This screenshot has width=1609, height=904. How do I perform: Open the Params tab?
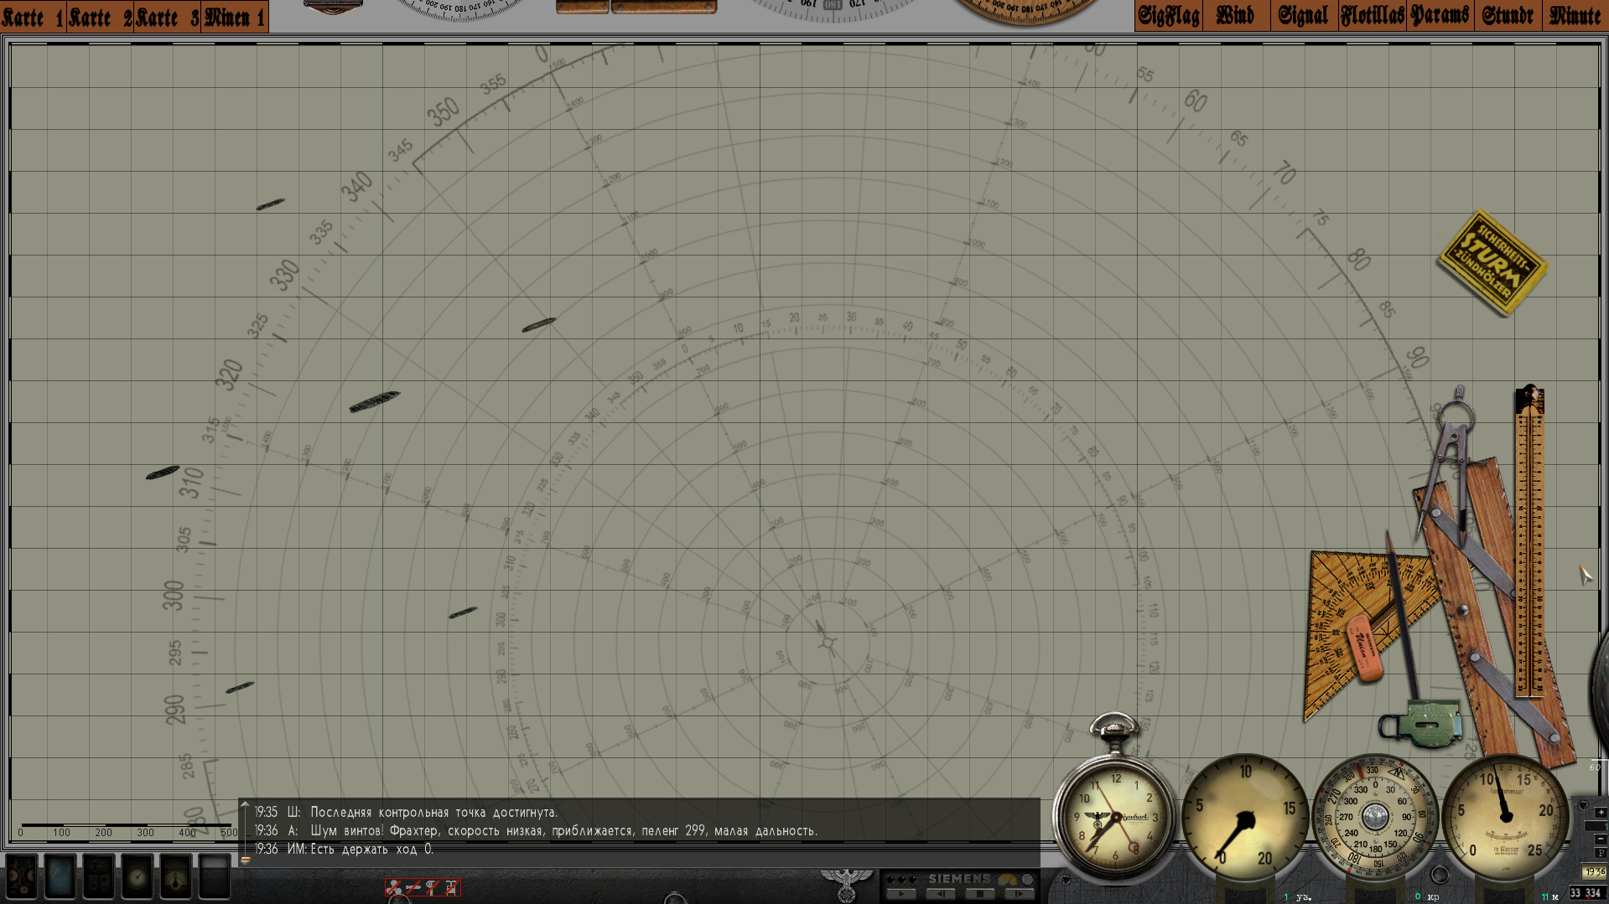pos(1440,16)
